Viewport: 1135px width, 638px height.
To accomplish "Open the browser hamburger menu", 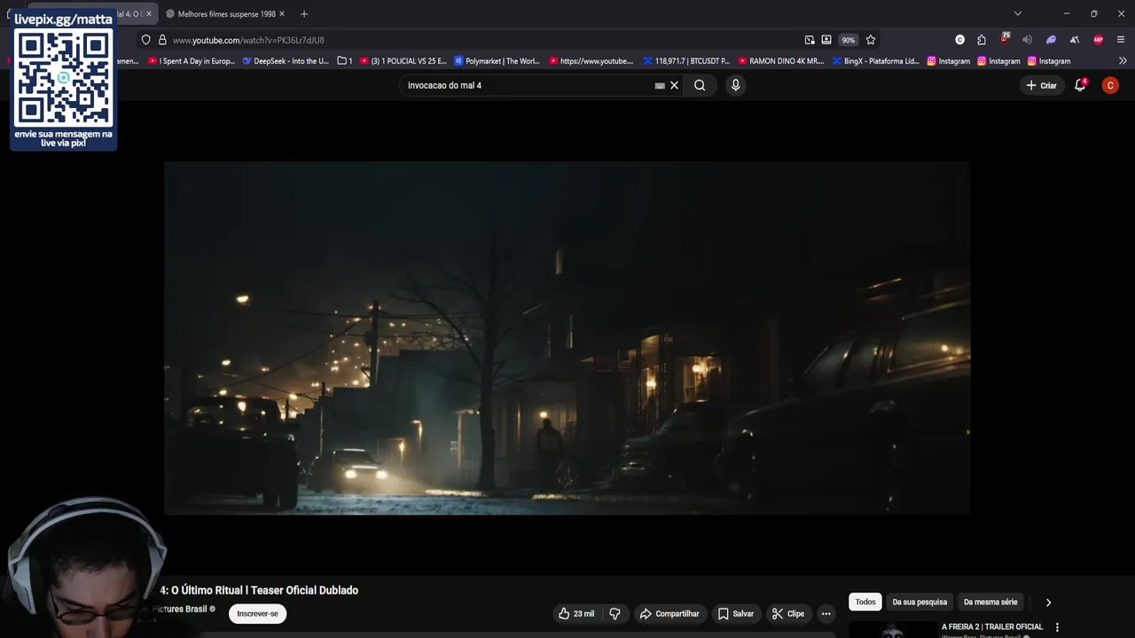I will pos(1121,40).
